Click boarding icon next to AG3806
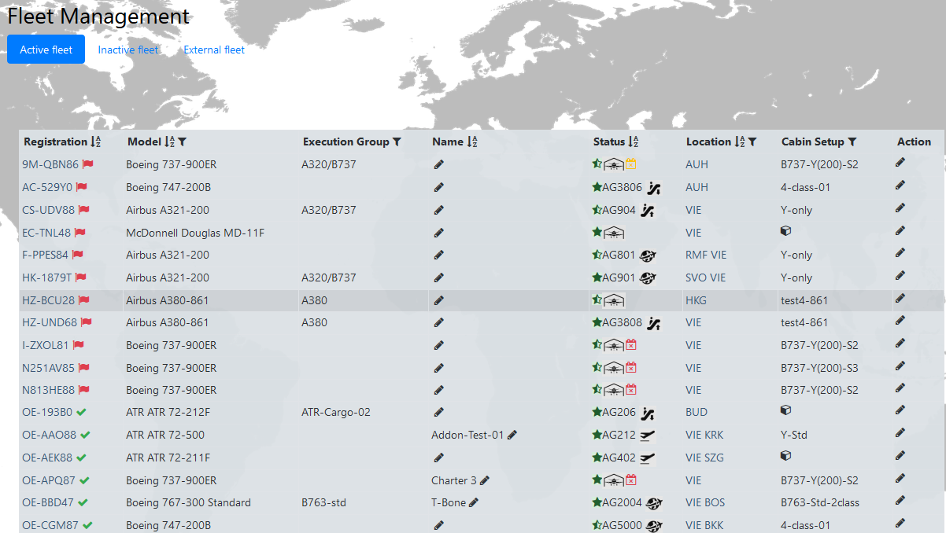The image size is (946, 533). click(x=653, y=188)
